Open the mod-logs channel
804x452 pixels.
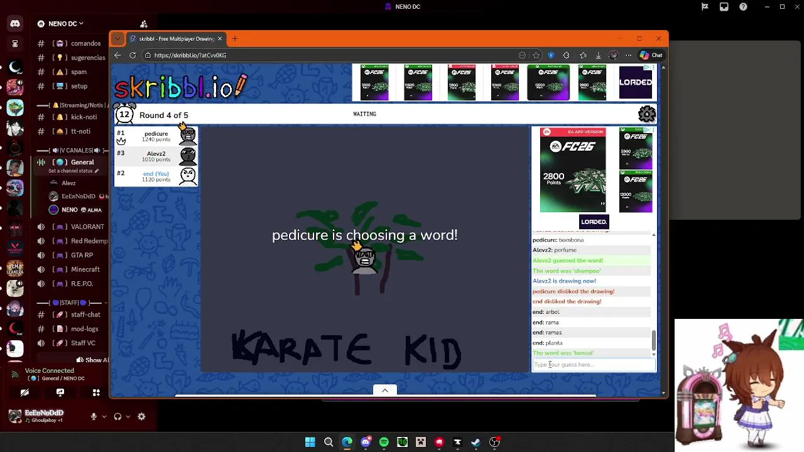pos(85,329)
